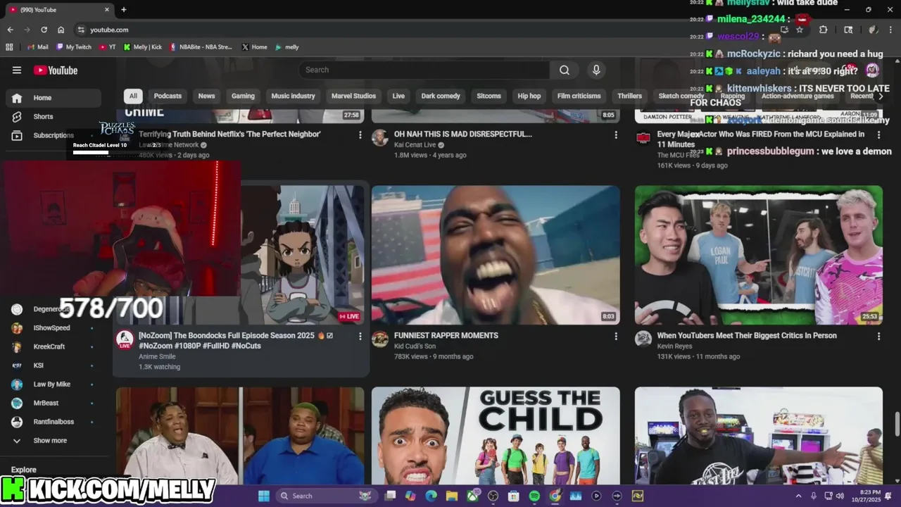Open the YouTubers Meet Biggest Critics thumbnail
Viewport: 901px width, 507px height.
pyautogui.click(x=759, y=255)
